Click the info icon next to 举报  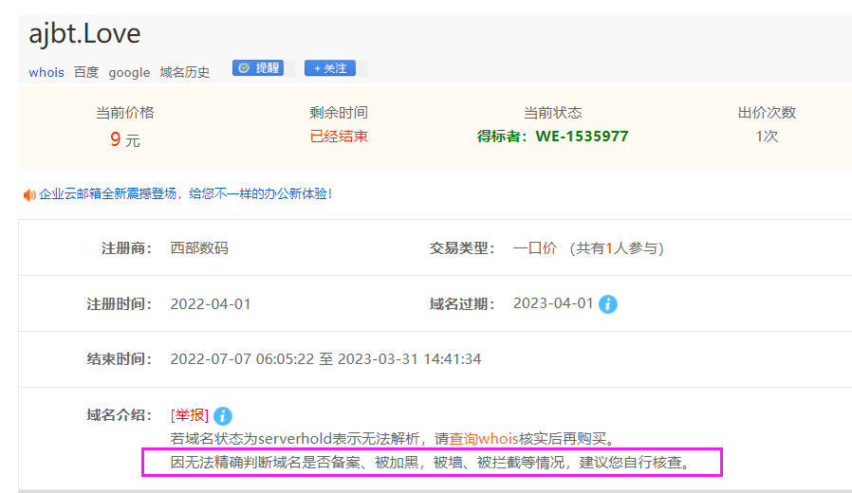pyautogui.click(x=223, y=415)
